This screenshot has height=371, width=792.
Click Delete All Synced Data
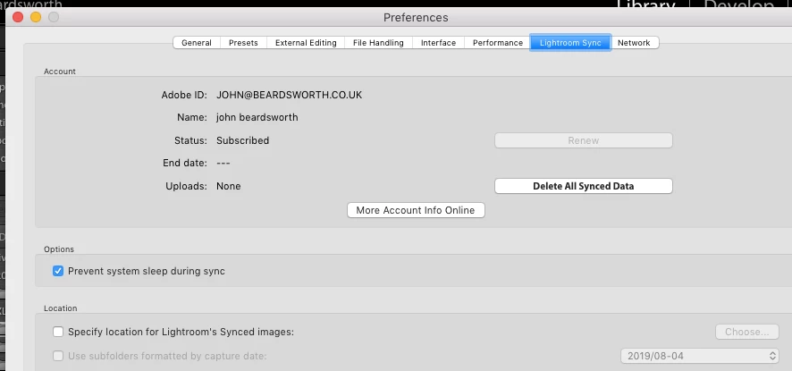click(x=584, y=186)
